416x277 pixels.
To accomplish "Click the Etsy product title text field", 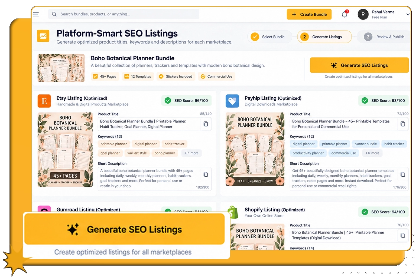I will click(155, 124).
